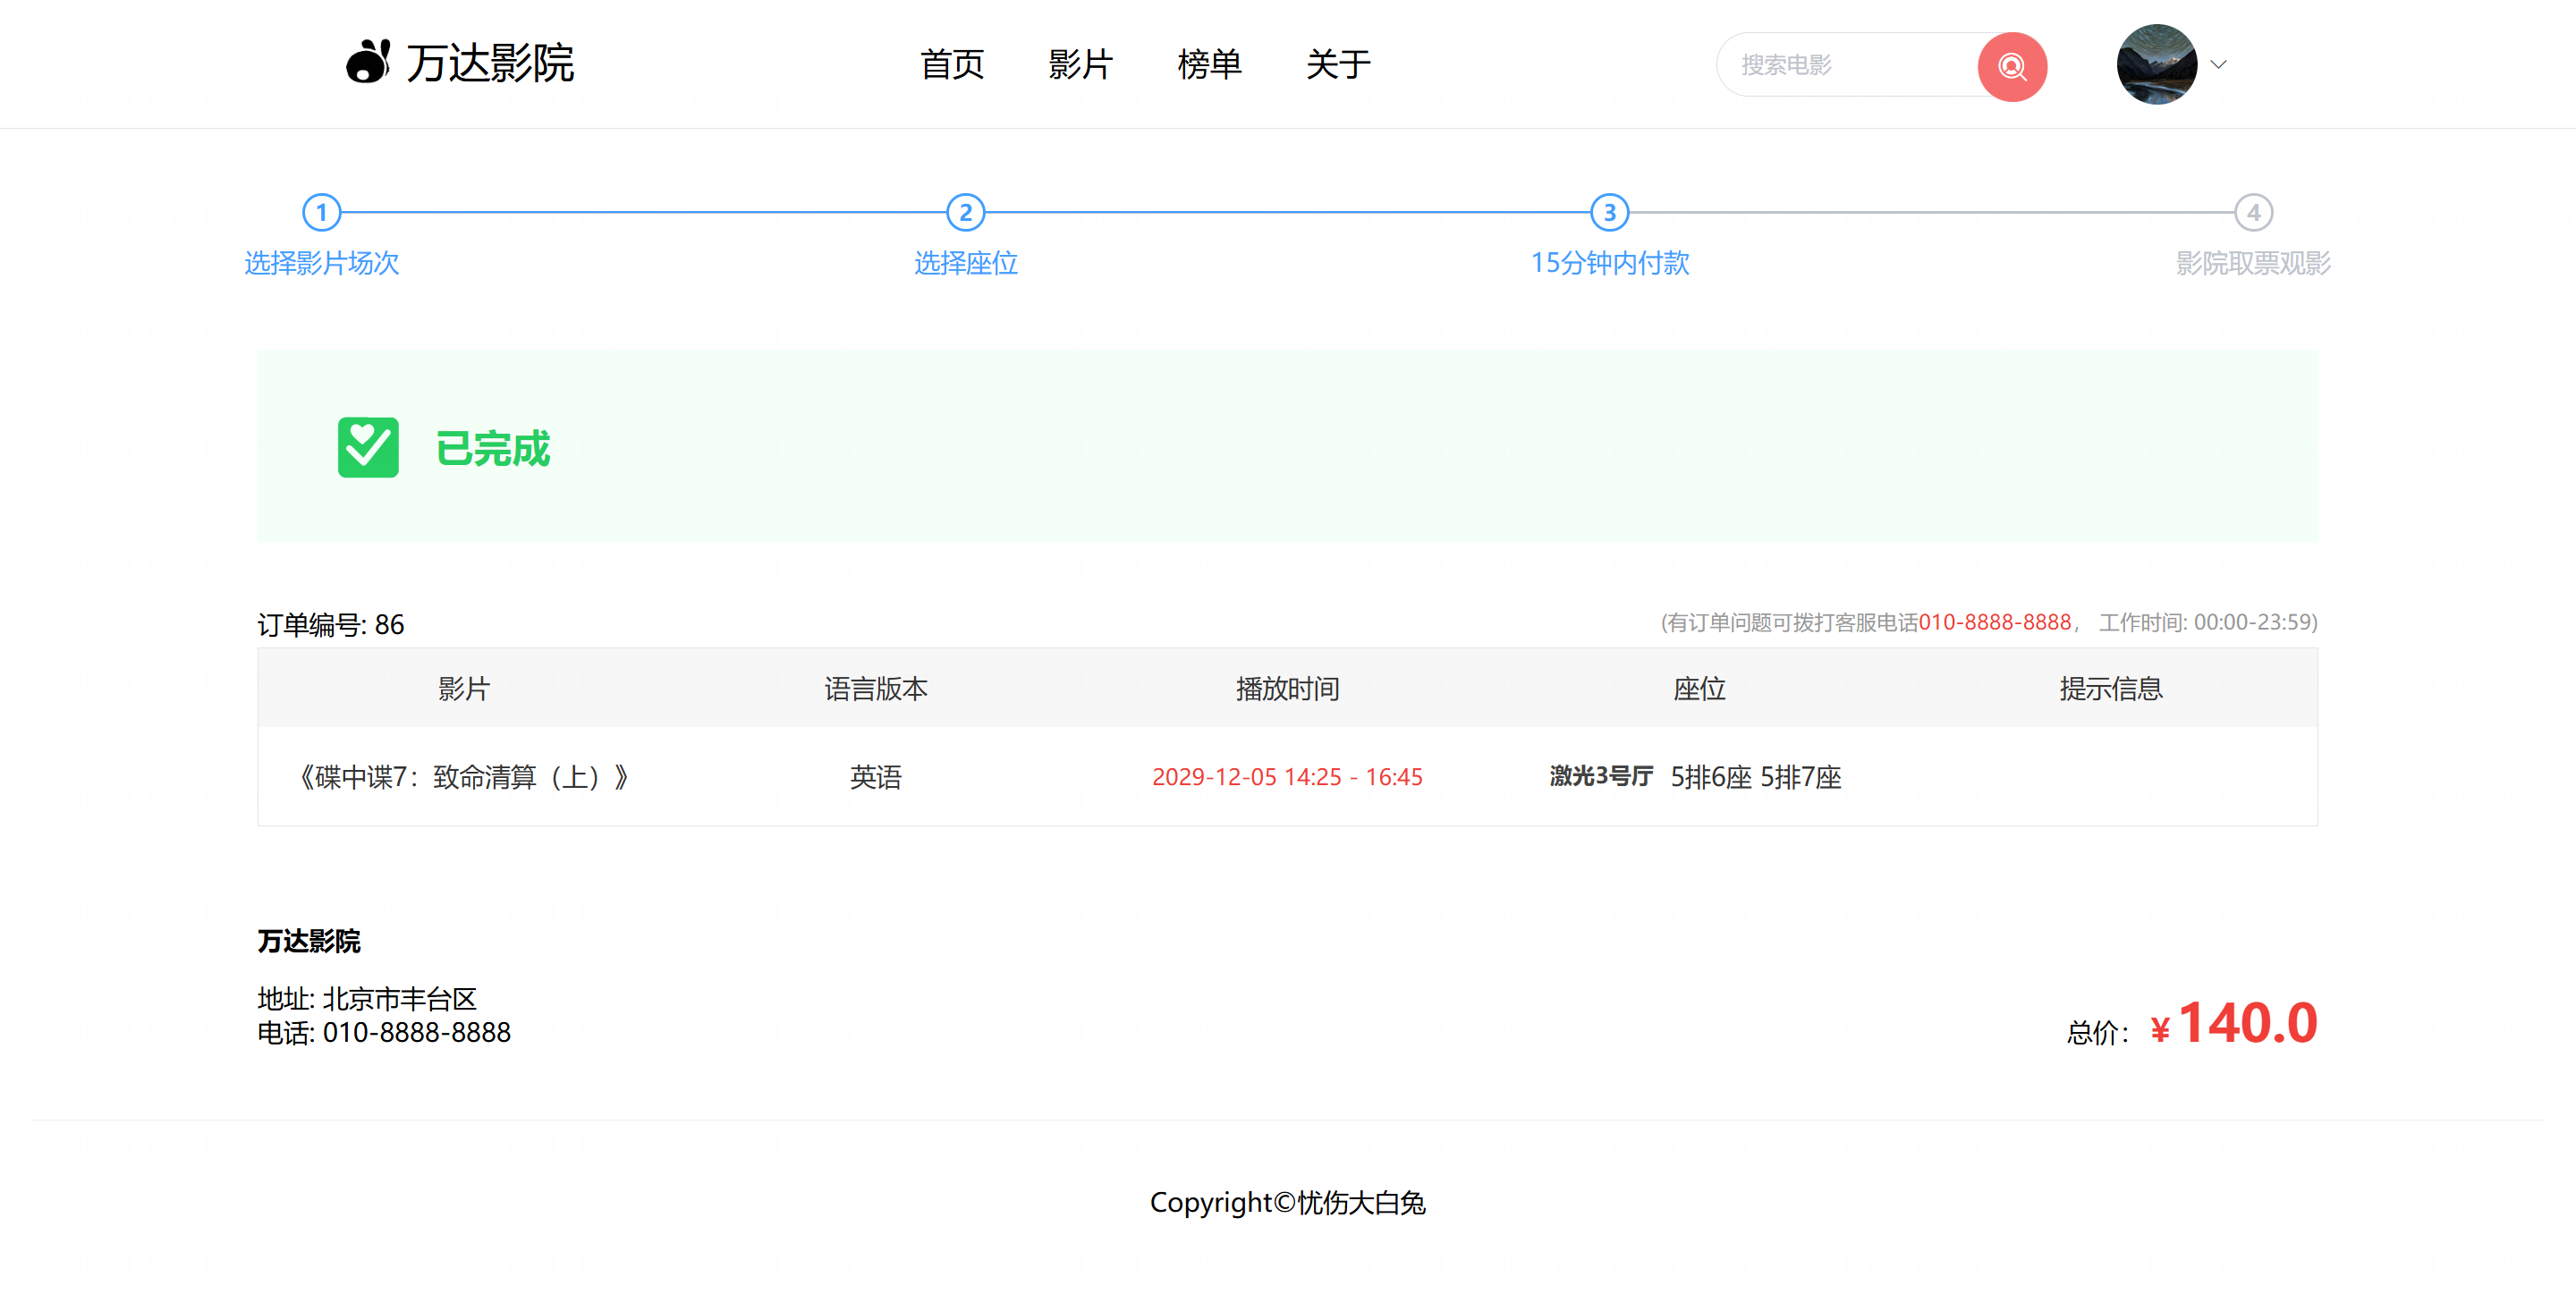The width and height of the screenshot is (2576, 1311).
Task: Open the 榜单 rankings page
Action: (x=1209, y=65)
